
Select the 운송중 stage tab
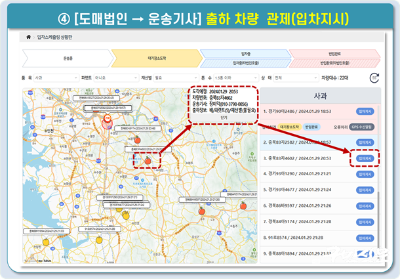tap(68, 58)
